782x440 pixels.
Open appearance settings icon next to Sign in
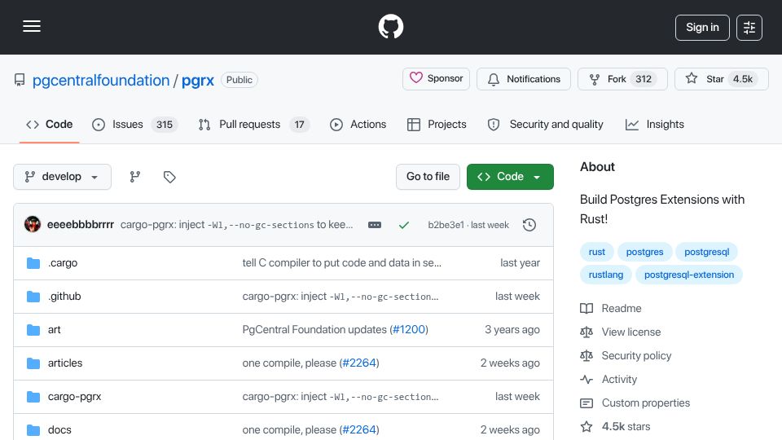(x=749, y=28)
